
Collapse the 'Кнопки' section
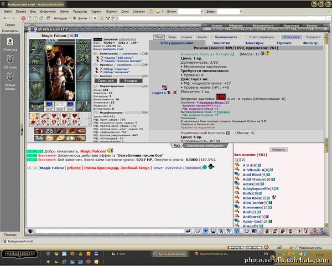pos(95,76)
